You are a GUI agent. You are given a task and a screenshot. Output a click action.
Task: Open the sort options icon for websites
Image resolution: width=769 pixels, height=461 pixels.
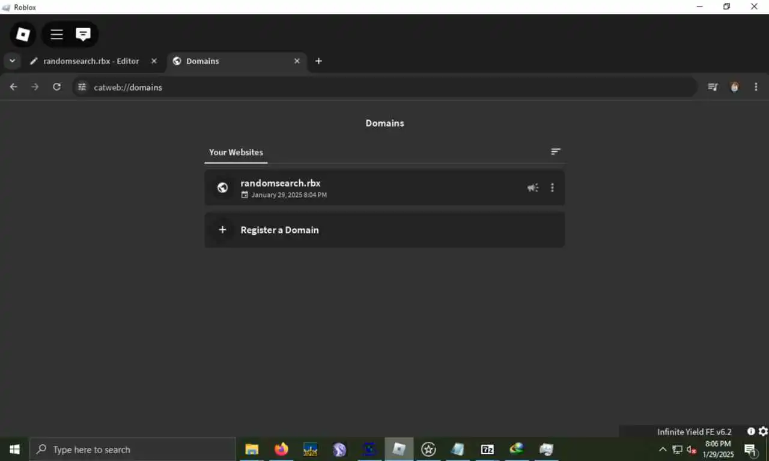(556, 152)
